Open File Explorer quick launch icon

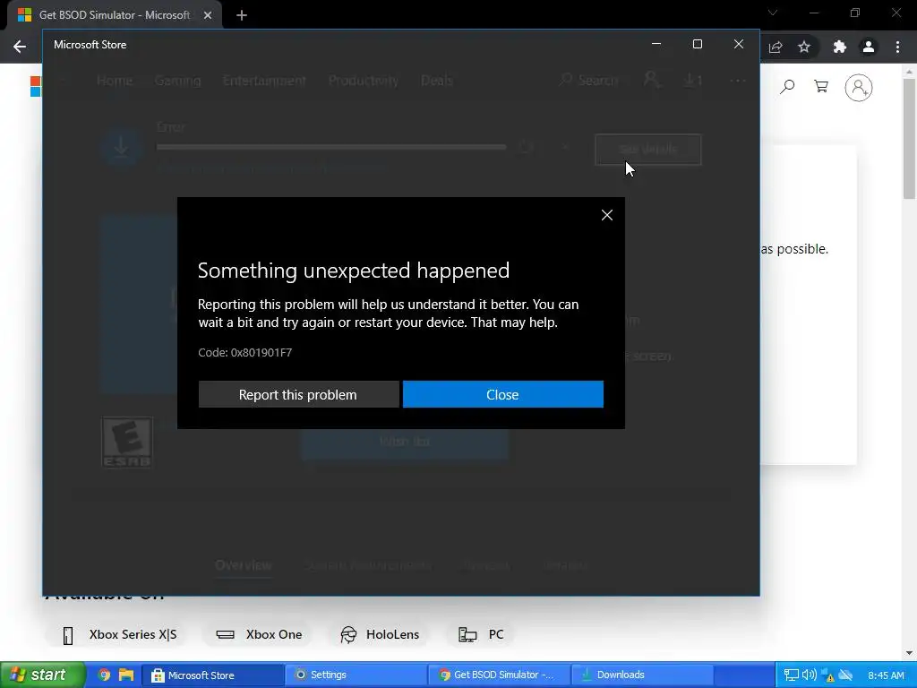coord(125,675)
